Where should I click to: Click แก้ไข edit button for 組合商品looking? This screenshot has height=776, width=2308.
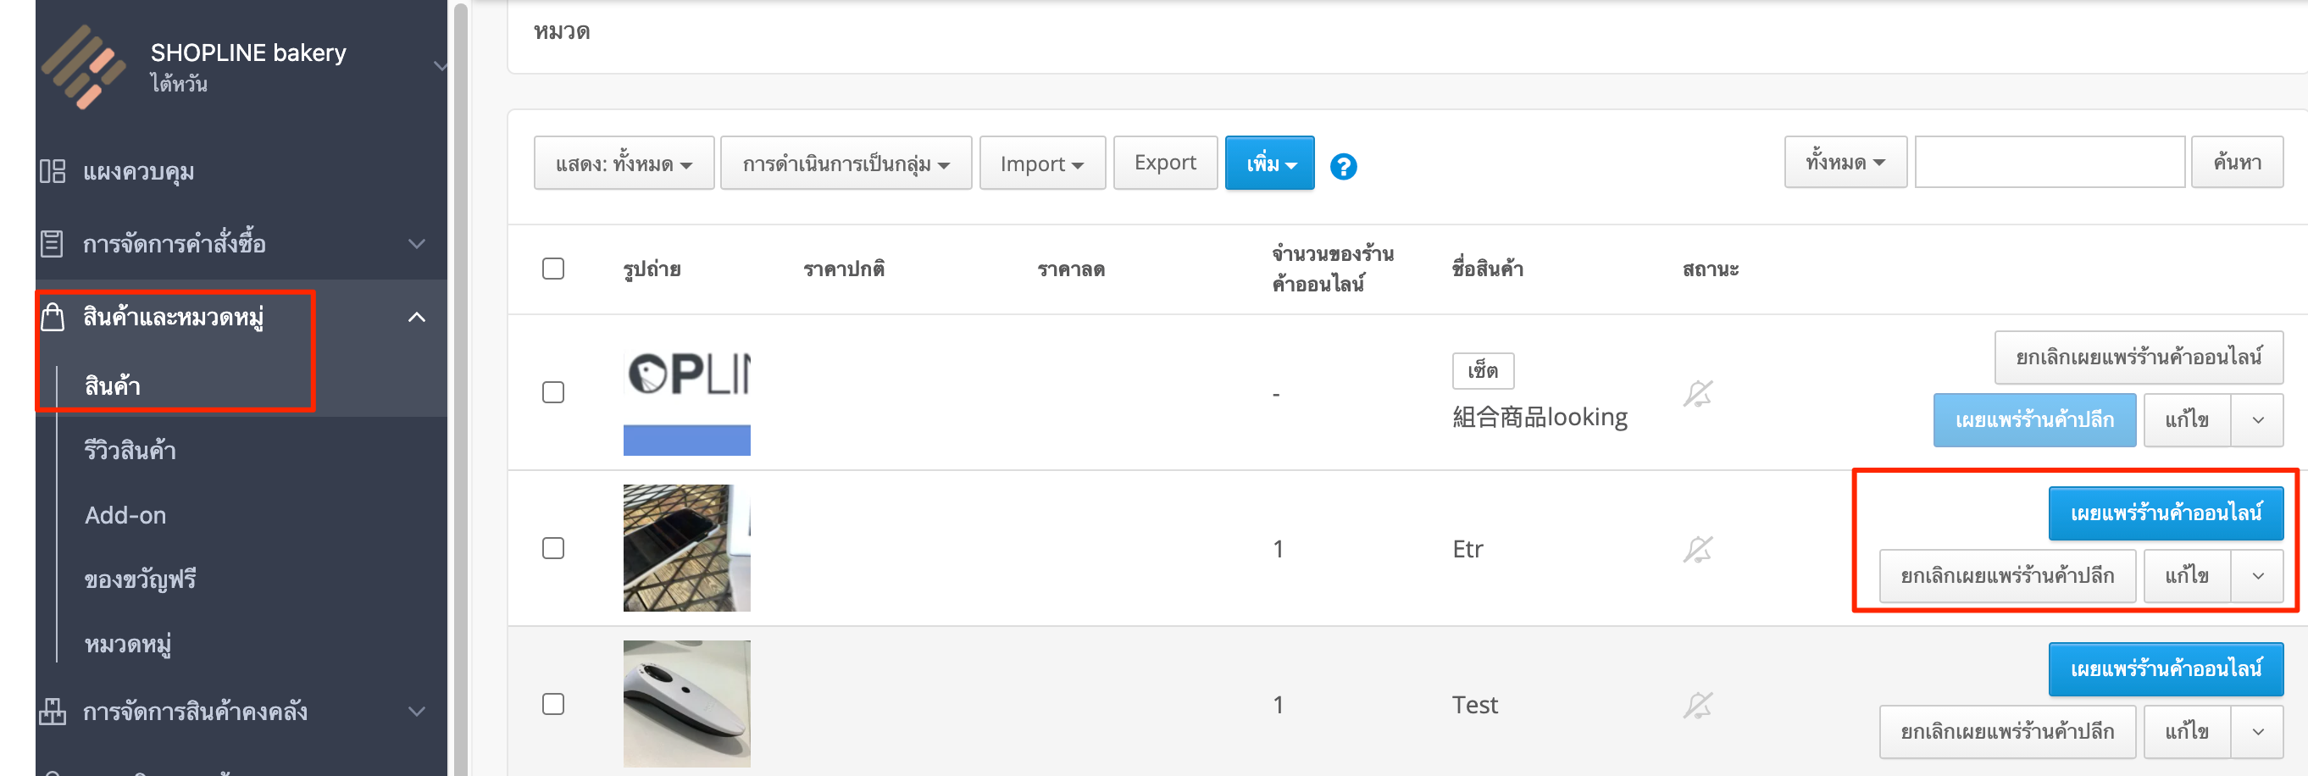2187,420
